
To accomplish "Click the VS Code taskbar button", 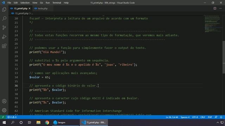I will (94, 122).
